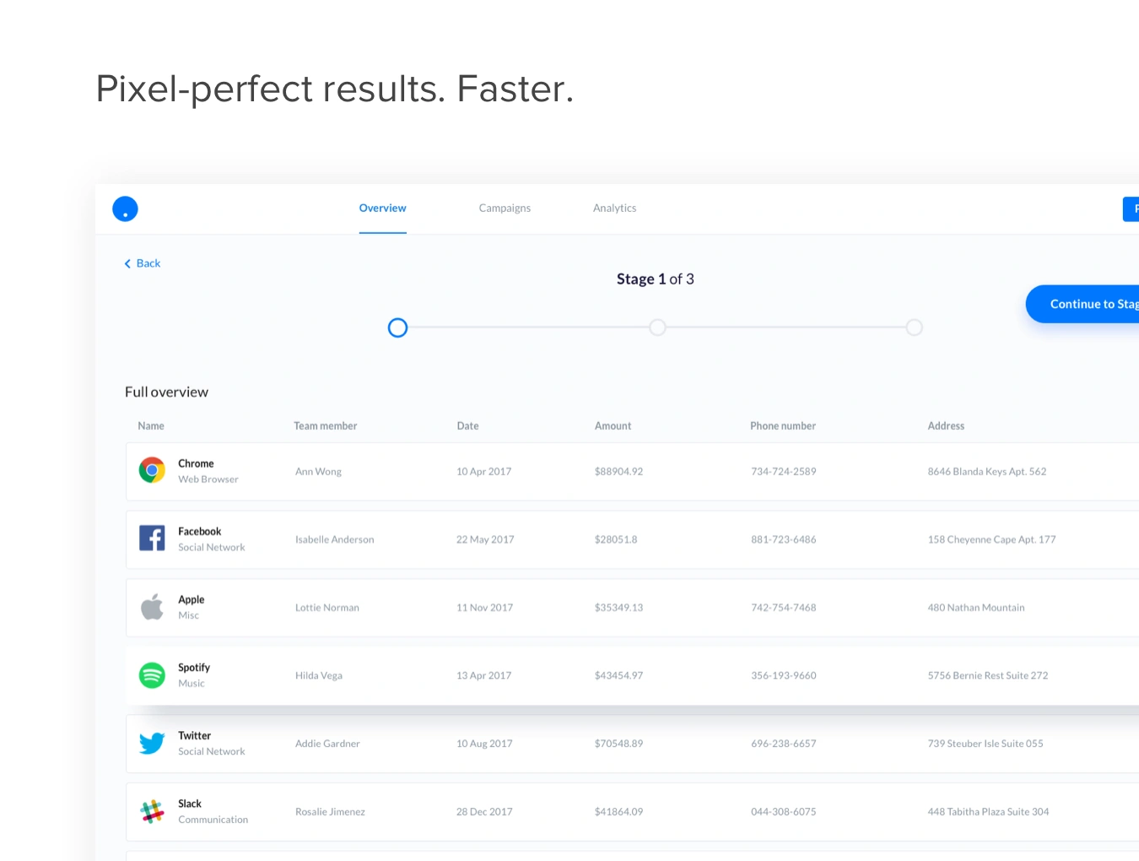Sort by the Team member column header

[x=325, y=425]
